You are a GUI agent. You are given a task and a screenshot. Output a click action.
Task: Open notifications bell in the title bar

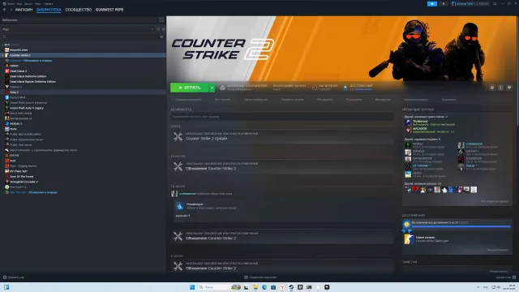tap(444, 3)
